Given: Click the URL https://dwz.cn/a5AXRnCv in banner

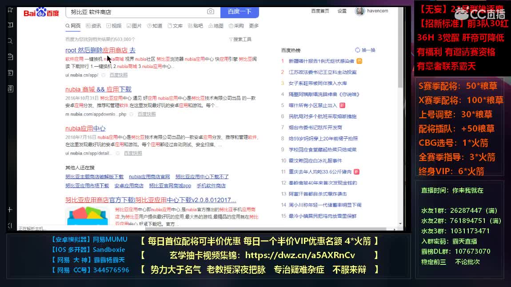Looking at the screenshot, I should pyautogui.click(x=300, y=255).
